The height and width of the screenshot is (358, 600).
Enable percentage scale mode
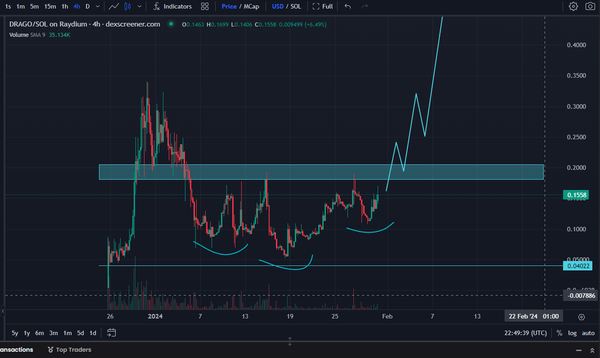[559, 333]
